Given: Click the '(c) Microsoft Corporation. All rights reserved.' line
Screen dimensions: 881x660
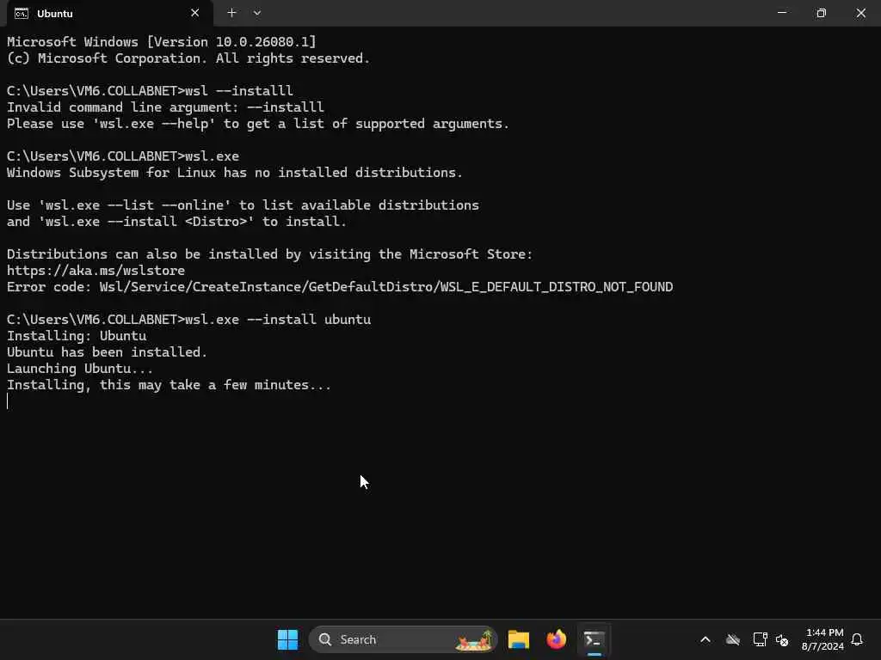Looking at the screenshot, I should point(188,58).
